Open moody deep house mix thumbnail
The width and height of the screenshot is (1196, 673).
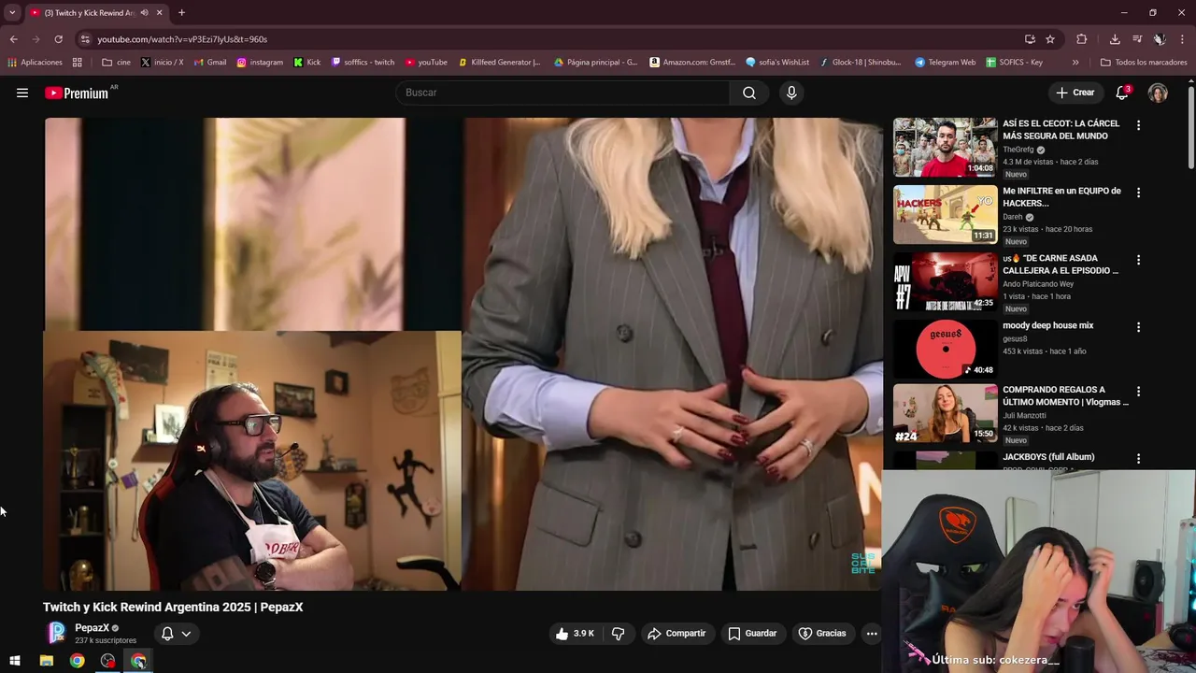pos(945,349)
